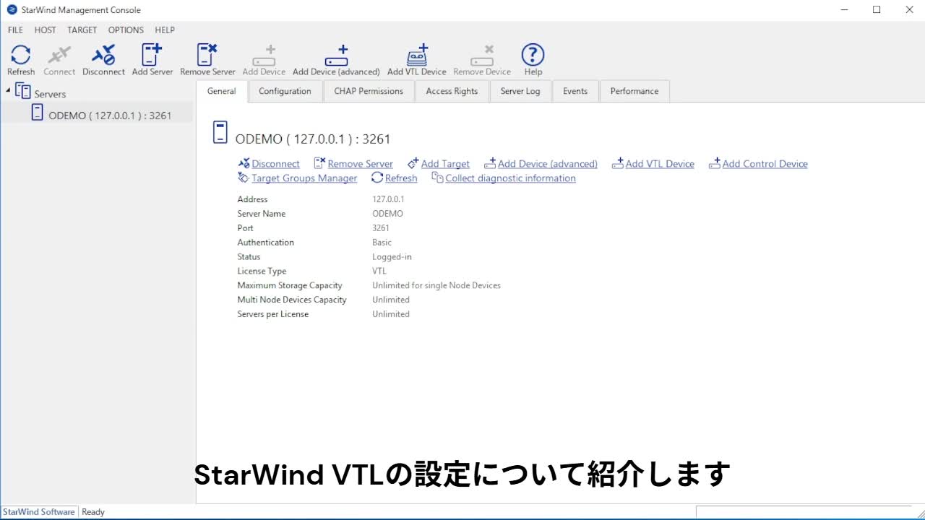
Task: Click the Remove Server link
Action: [x=360, y=164]
